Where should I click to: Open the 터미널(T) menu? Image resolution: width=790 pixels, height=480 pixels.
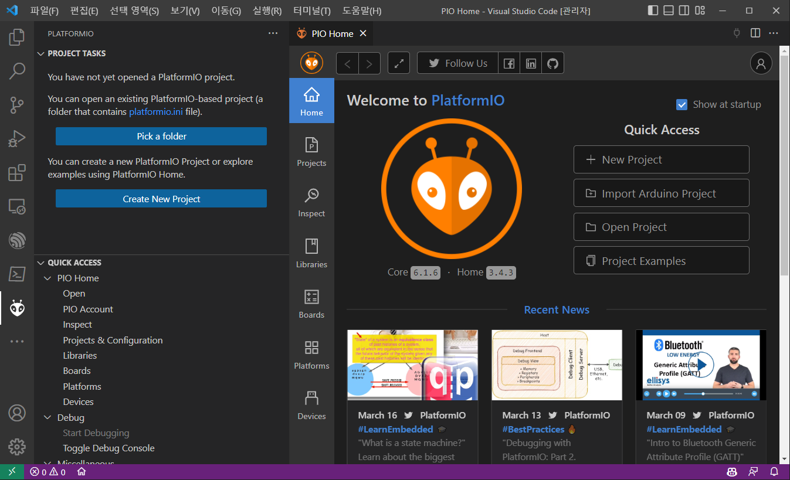pyautogui.click(x=311, y=11)
